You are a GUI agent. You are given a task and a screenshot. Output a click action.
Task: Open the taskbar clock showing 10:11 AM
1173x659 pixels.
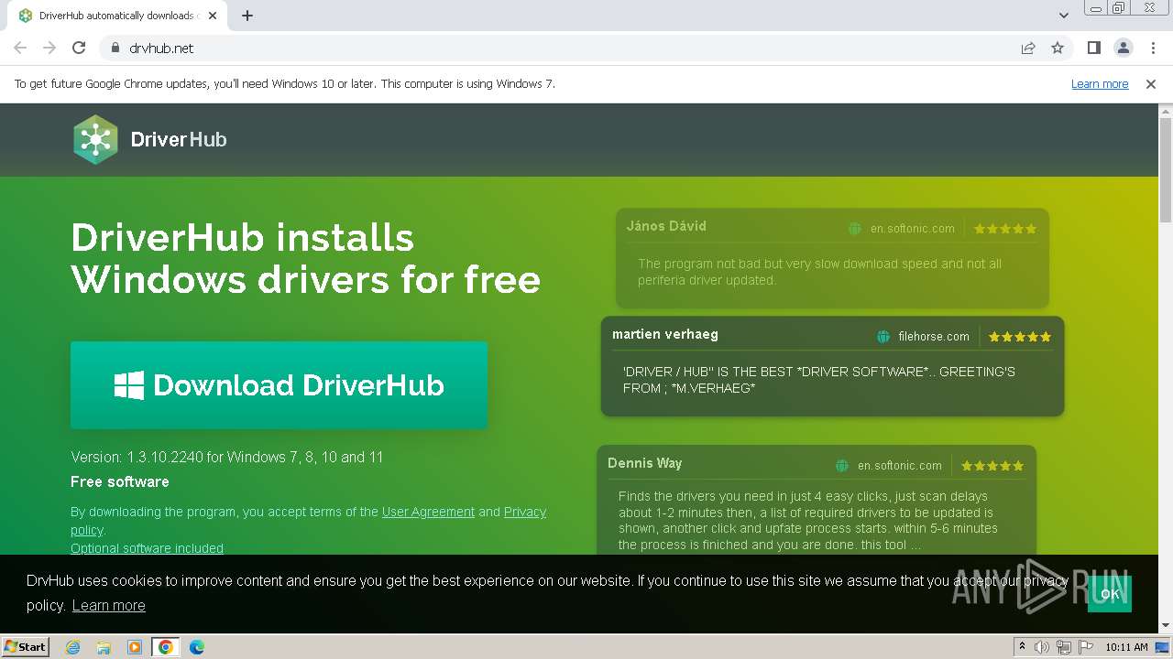[x=1126, y=647]
